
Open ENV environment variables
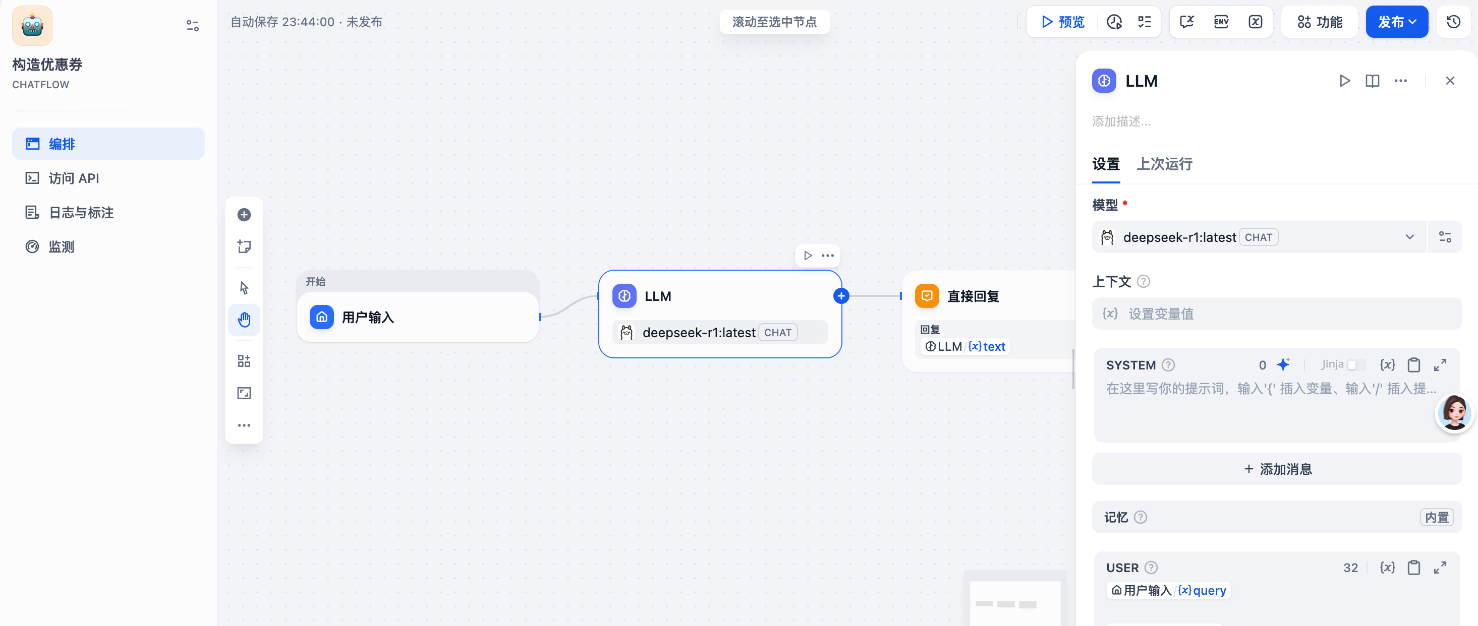point(1222,22)
